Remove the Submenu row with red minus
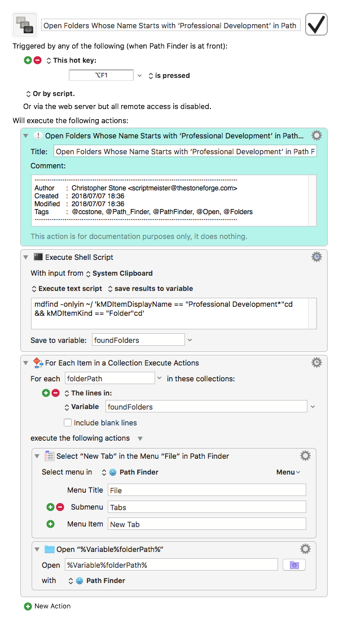Image resolution: width=339 pixels, height=622 pixels. (60, 507)
